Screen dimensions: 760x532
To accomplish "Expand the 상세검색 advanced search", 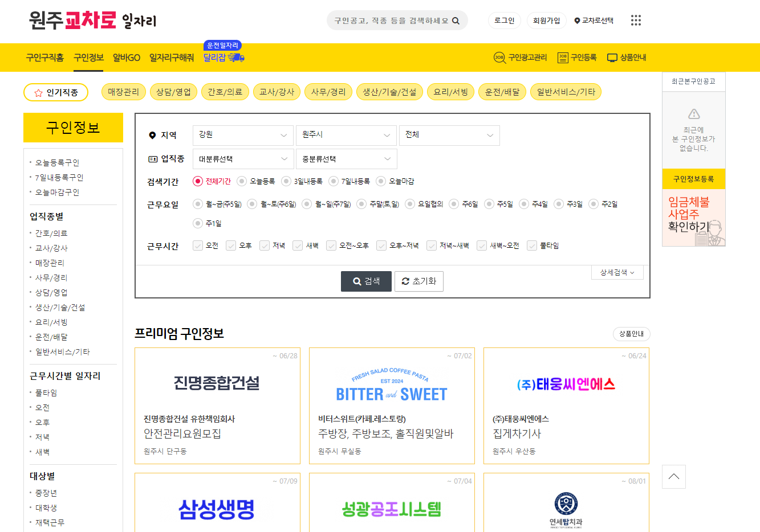I will [x=617, y=273].
